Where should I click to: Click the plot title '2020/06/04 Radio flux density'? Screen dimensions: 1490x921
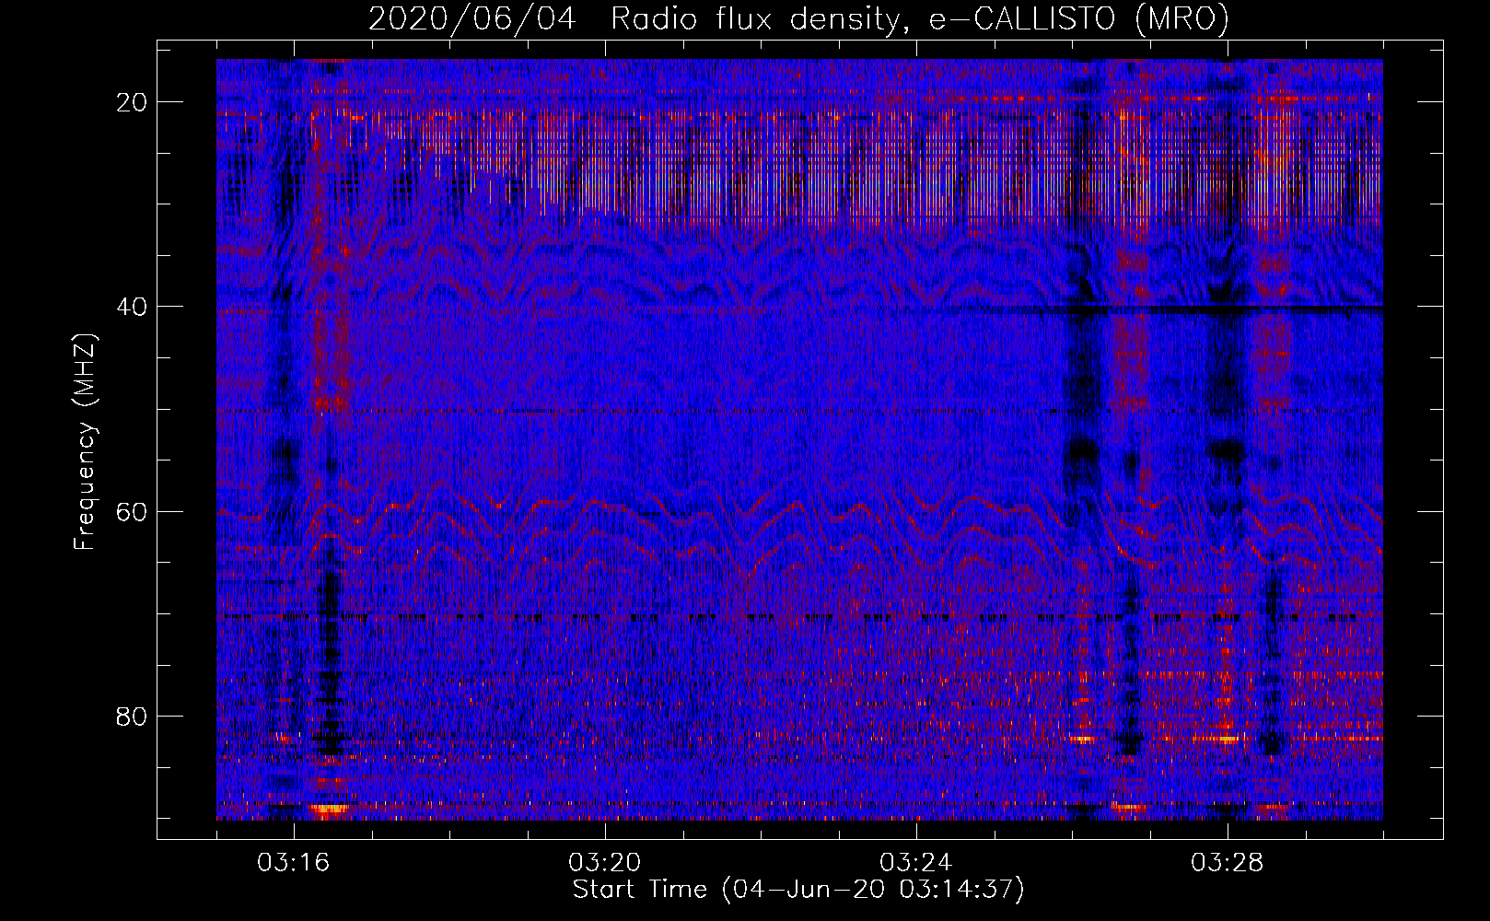point(798,19)
